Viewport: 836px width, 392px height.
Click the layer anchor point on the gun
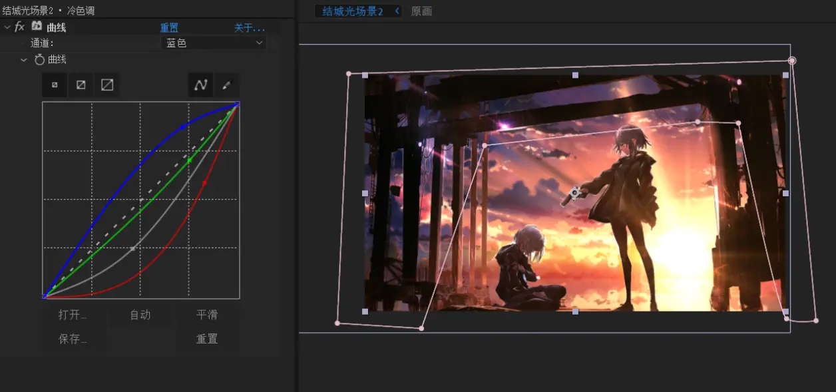(x=574, y=194)
